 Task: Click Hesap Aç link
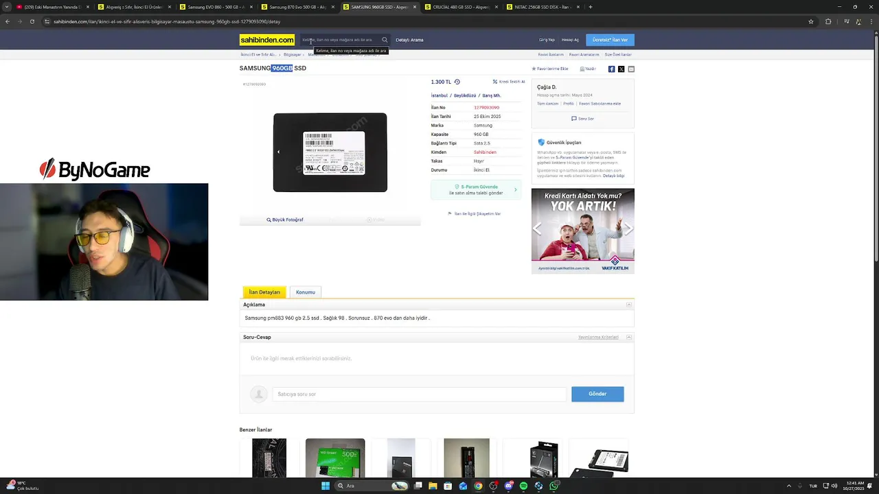(570, 40)
